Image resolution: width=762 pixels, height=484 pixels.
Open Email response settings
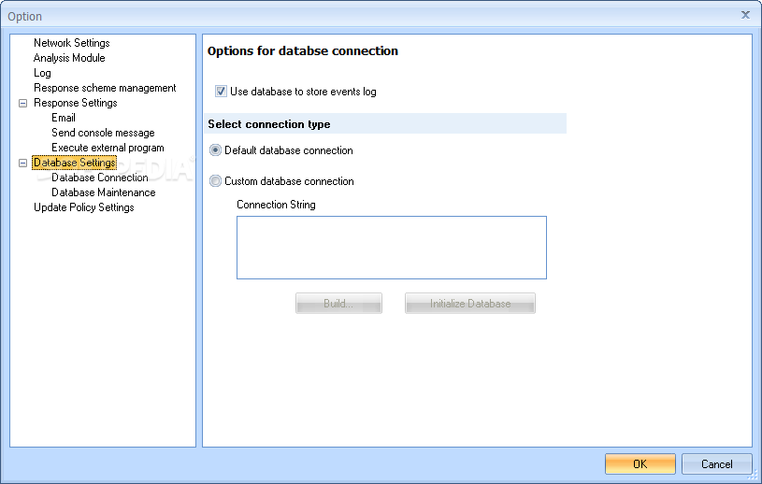[x=64, y=118]
